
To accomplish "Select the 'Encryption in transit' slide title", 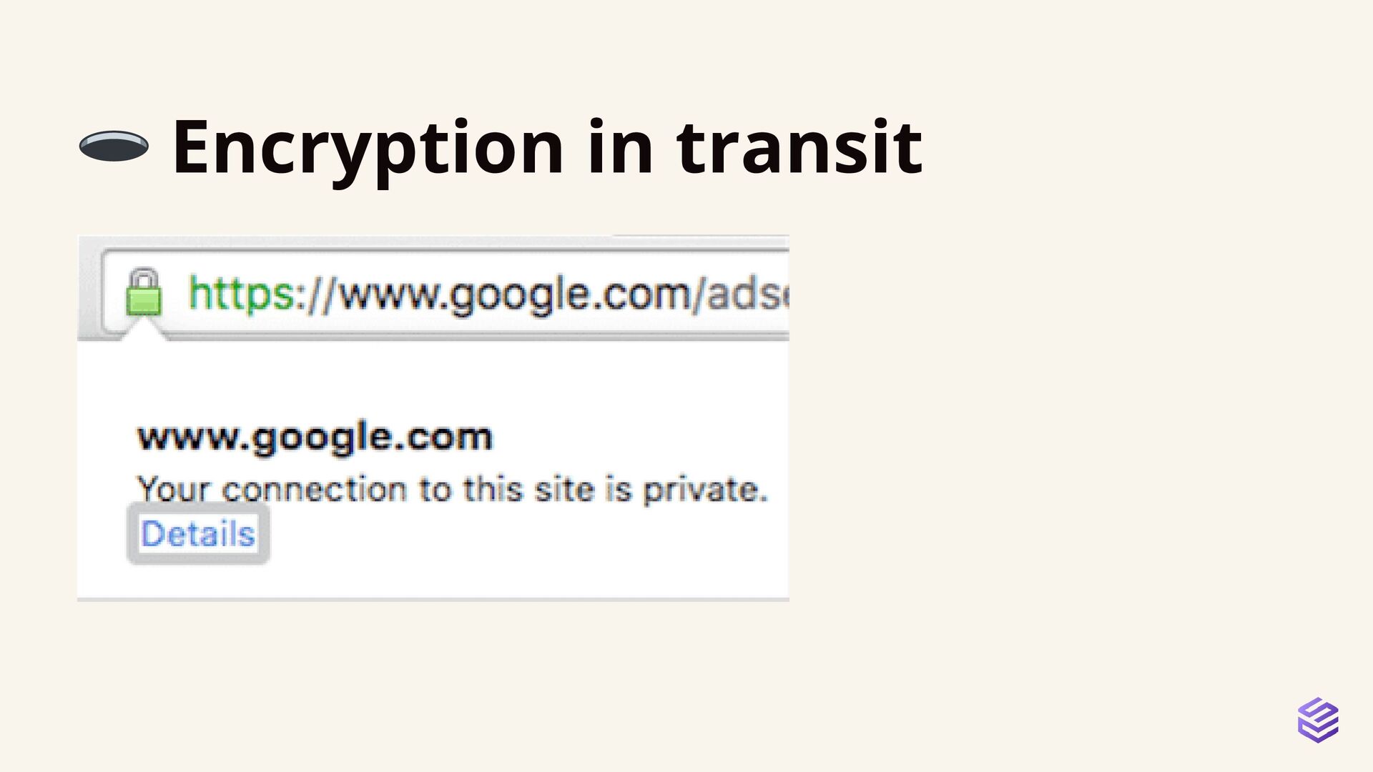I will pyautogui.click(x=547, y=148).
